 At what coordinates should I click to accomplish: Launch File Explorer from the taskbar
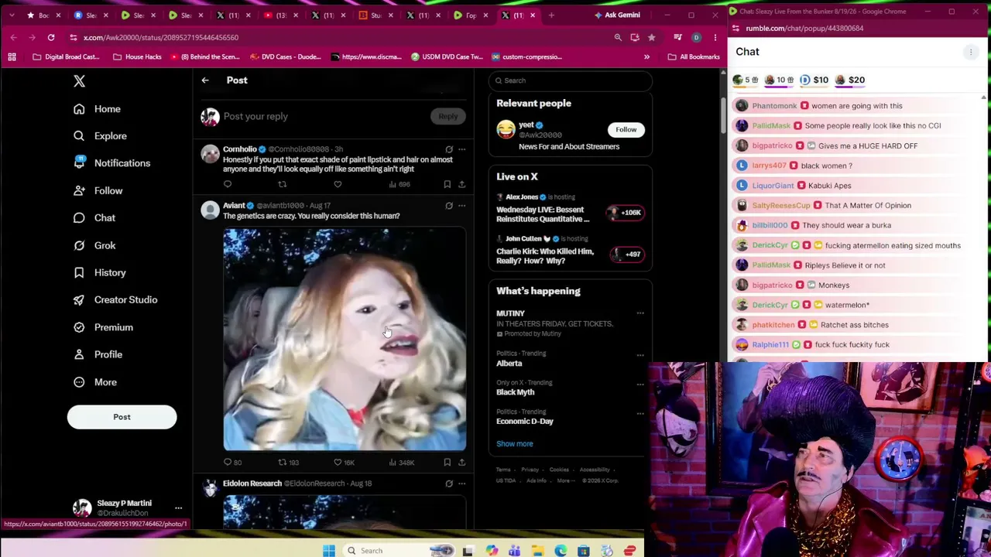tap(537, 551)
